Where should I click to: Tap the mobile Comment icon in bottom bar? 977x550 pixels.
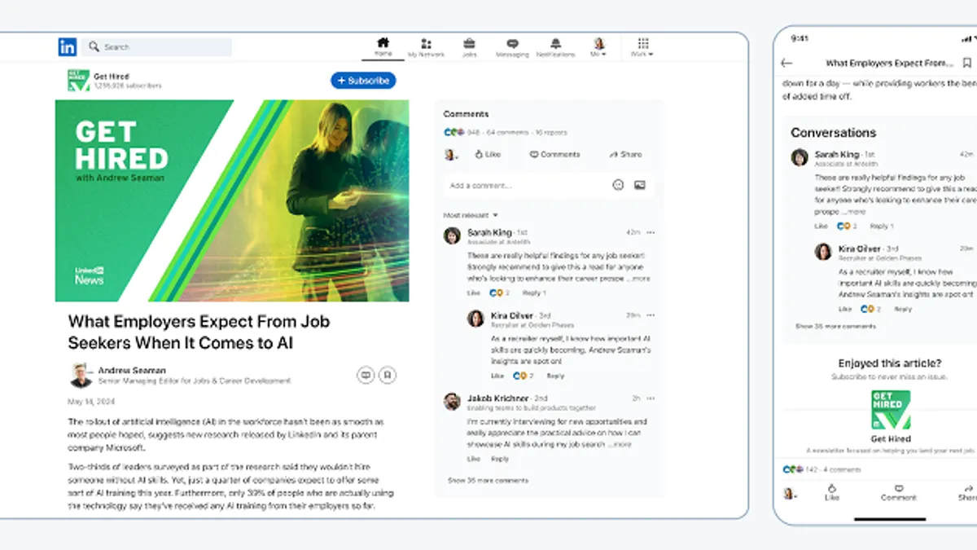tap(899, 493)
